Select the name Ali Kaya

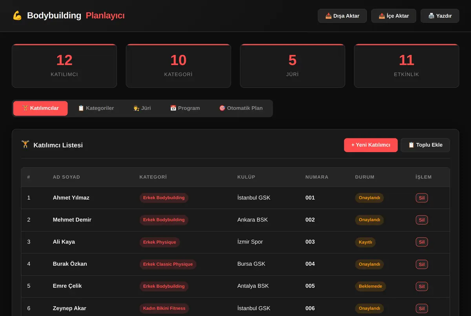pos(64,242)
